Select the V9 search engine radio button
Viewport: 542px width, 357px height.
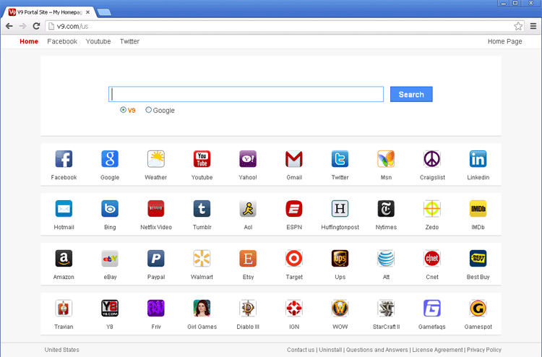click(123, 111)
